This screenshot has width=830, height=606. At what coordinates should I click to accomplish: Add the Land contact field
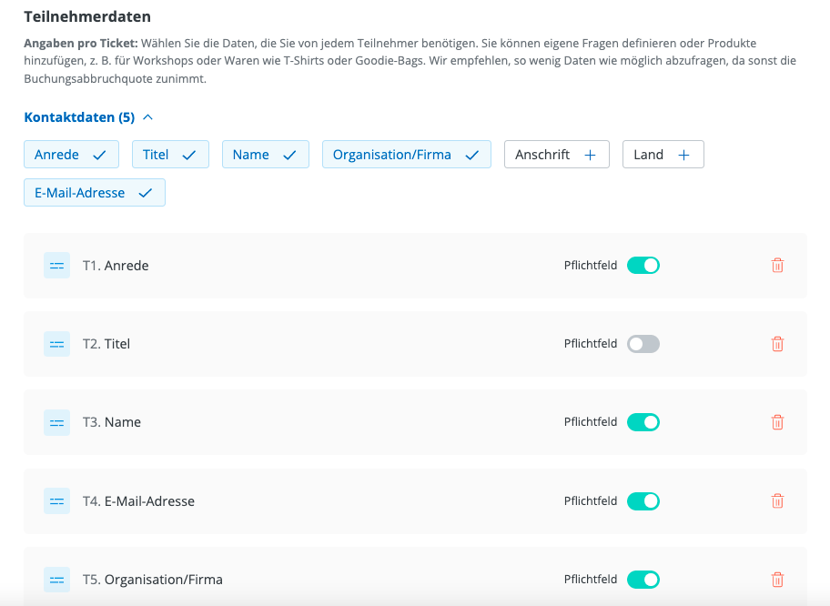663,155
